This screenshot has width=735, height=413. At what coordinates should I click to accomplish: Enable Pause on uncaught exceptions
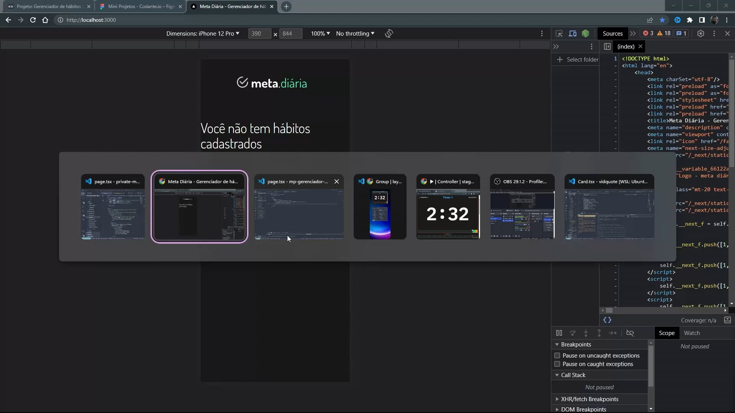click(557, 356)
